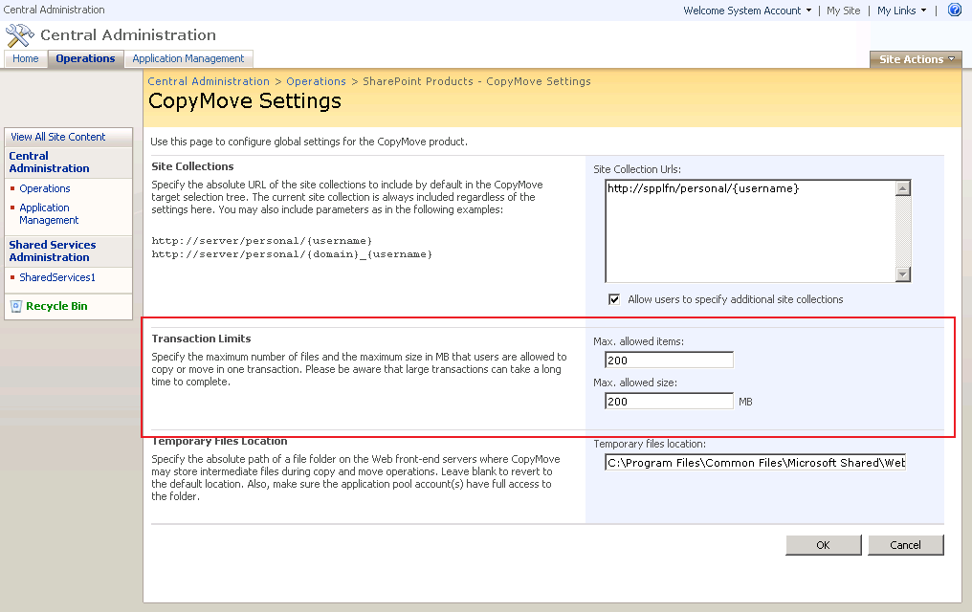Click the Max. allowed size field
The height and width of the screenshot is (612, 972).
pos(669,402)
